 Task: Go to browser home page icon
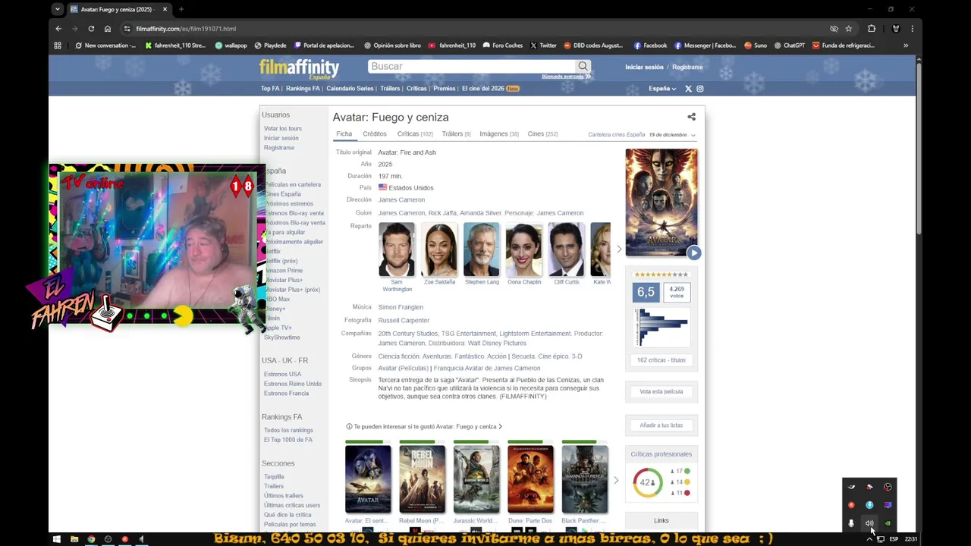108,29
